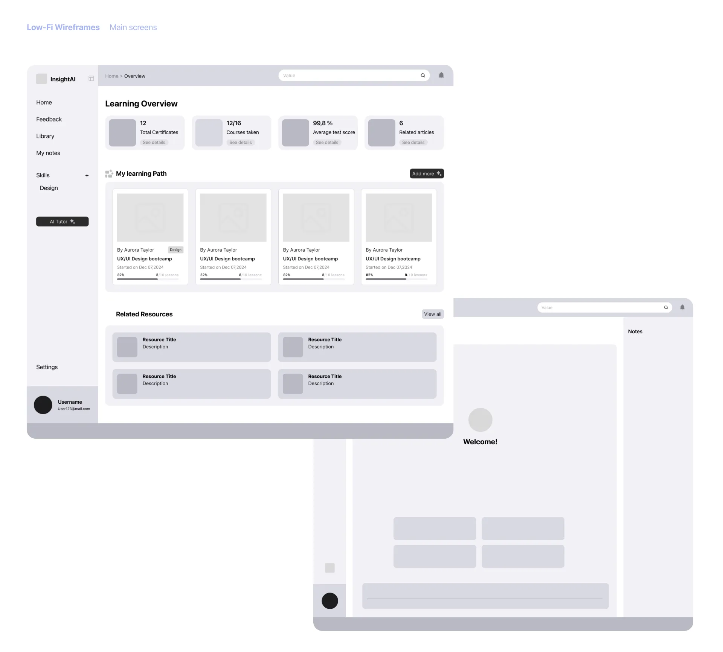
Task: Click Add more in My Learning Path
Action: tap(426, 174)
